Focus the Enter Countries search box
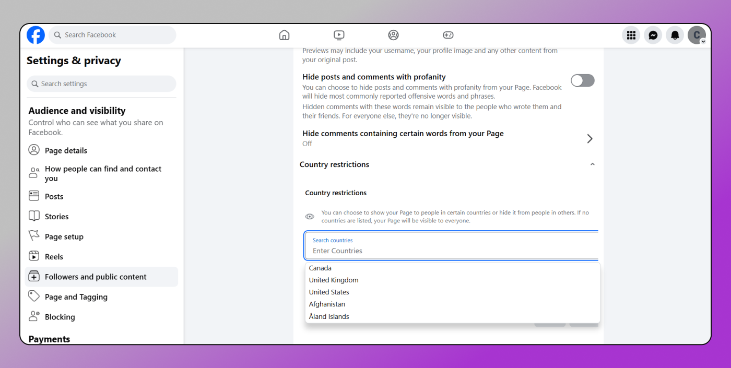This screenshot has width=731, height=368. point(452,246)
